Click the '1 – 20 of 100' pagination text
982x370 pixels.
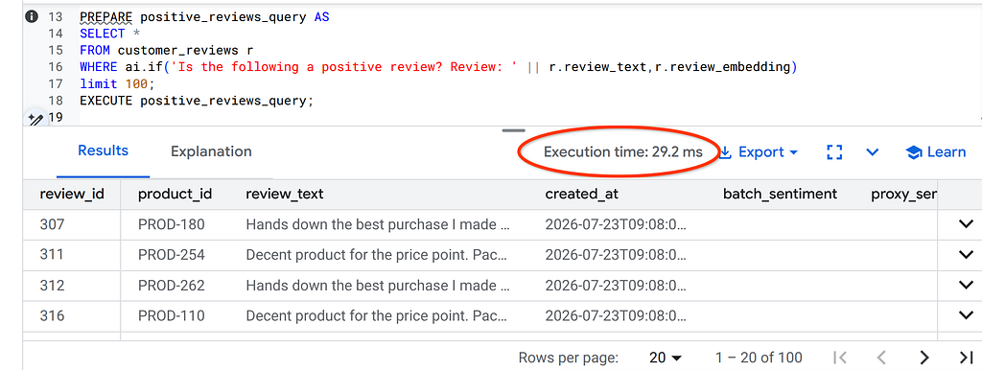(x=759, y=358)
